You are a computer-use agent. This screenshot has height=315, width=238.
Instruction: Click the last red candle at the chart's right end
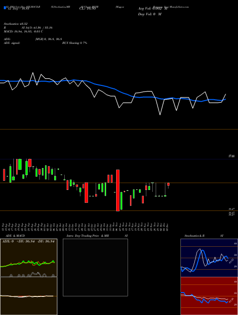click(x=169, y=184)
